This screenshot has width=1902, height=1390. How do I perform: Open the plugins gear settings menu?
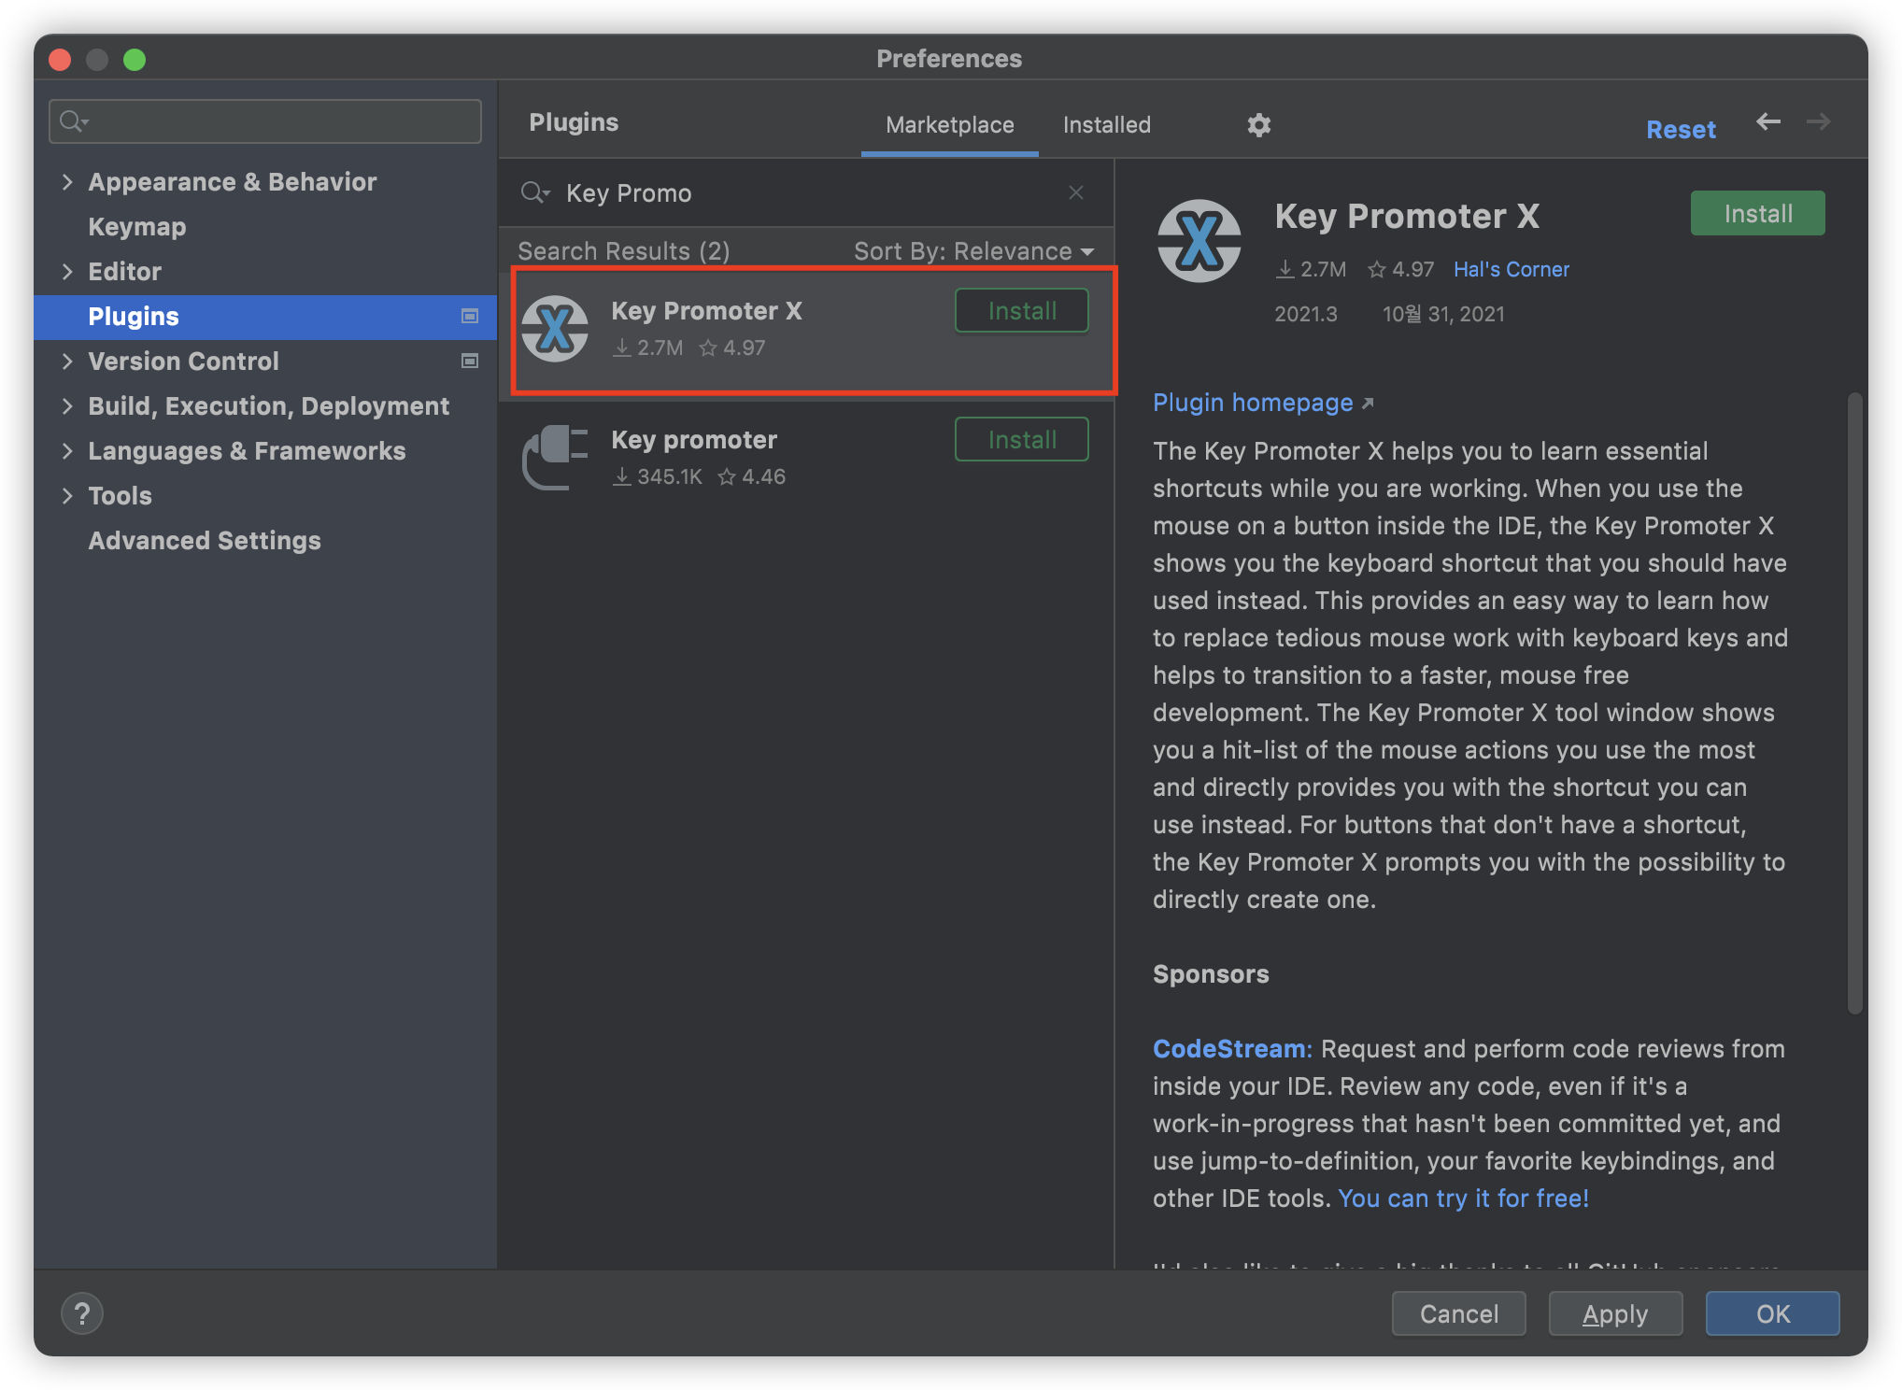[1258, 124]
